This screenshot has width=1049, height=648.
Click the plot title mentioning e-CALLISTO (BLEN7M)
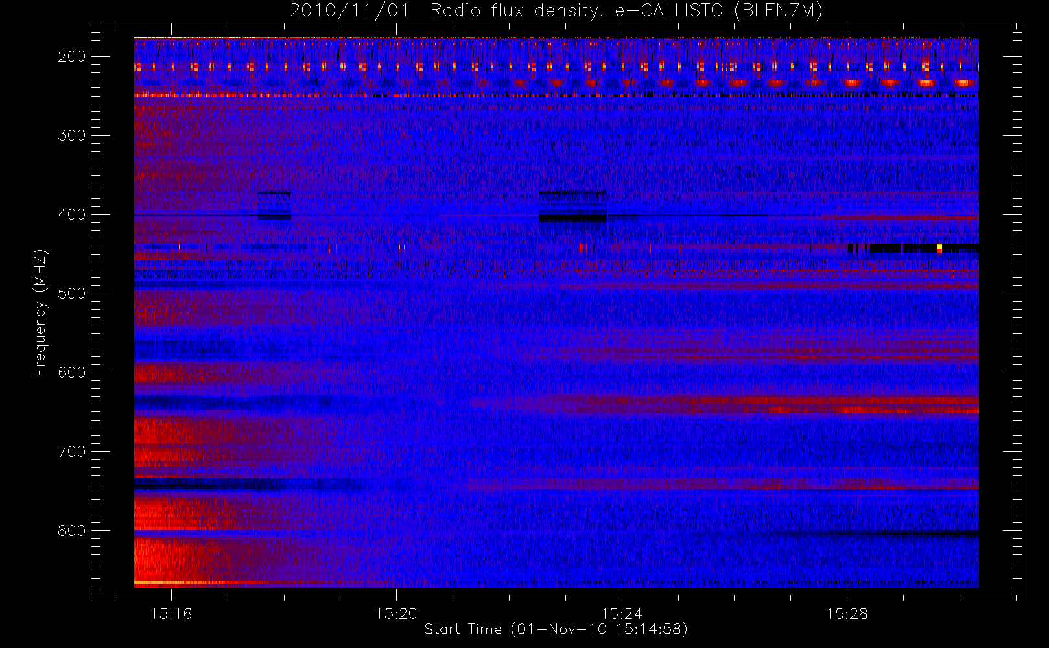click(x=556, y=10)
